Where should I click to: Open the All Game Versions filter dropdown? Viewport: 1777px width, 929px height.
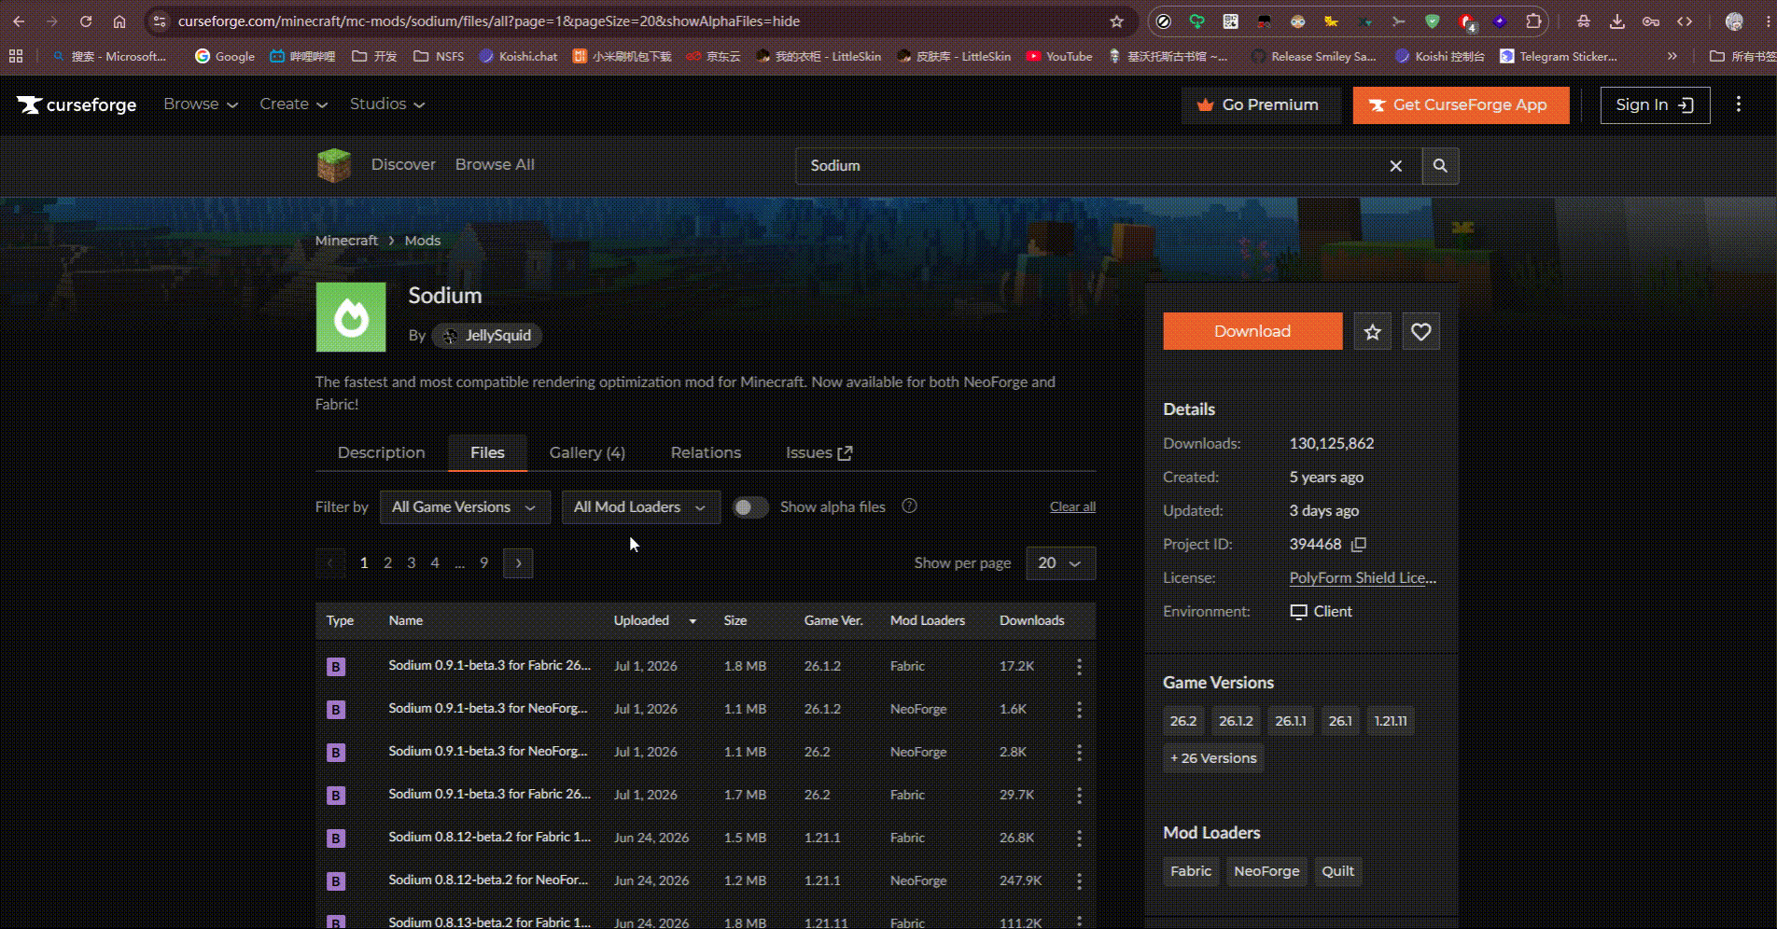465,507
